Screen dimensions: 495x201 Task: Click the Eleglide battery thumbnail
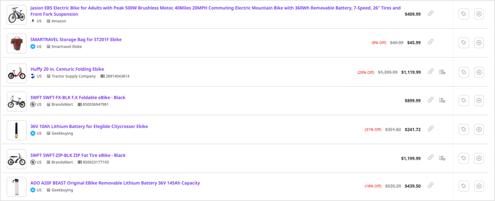click(x=17, y=130)
